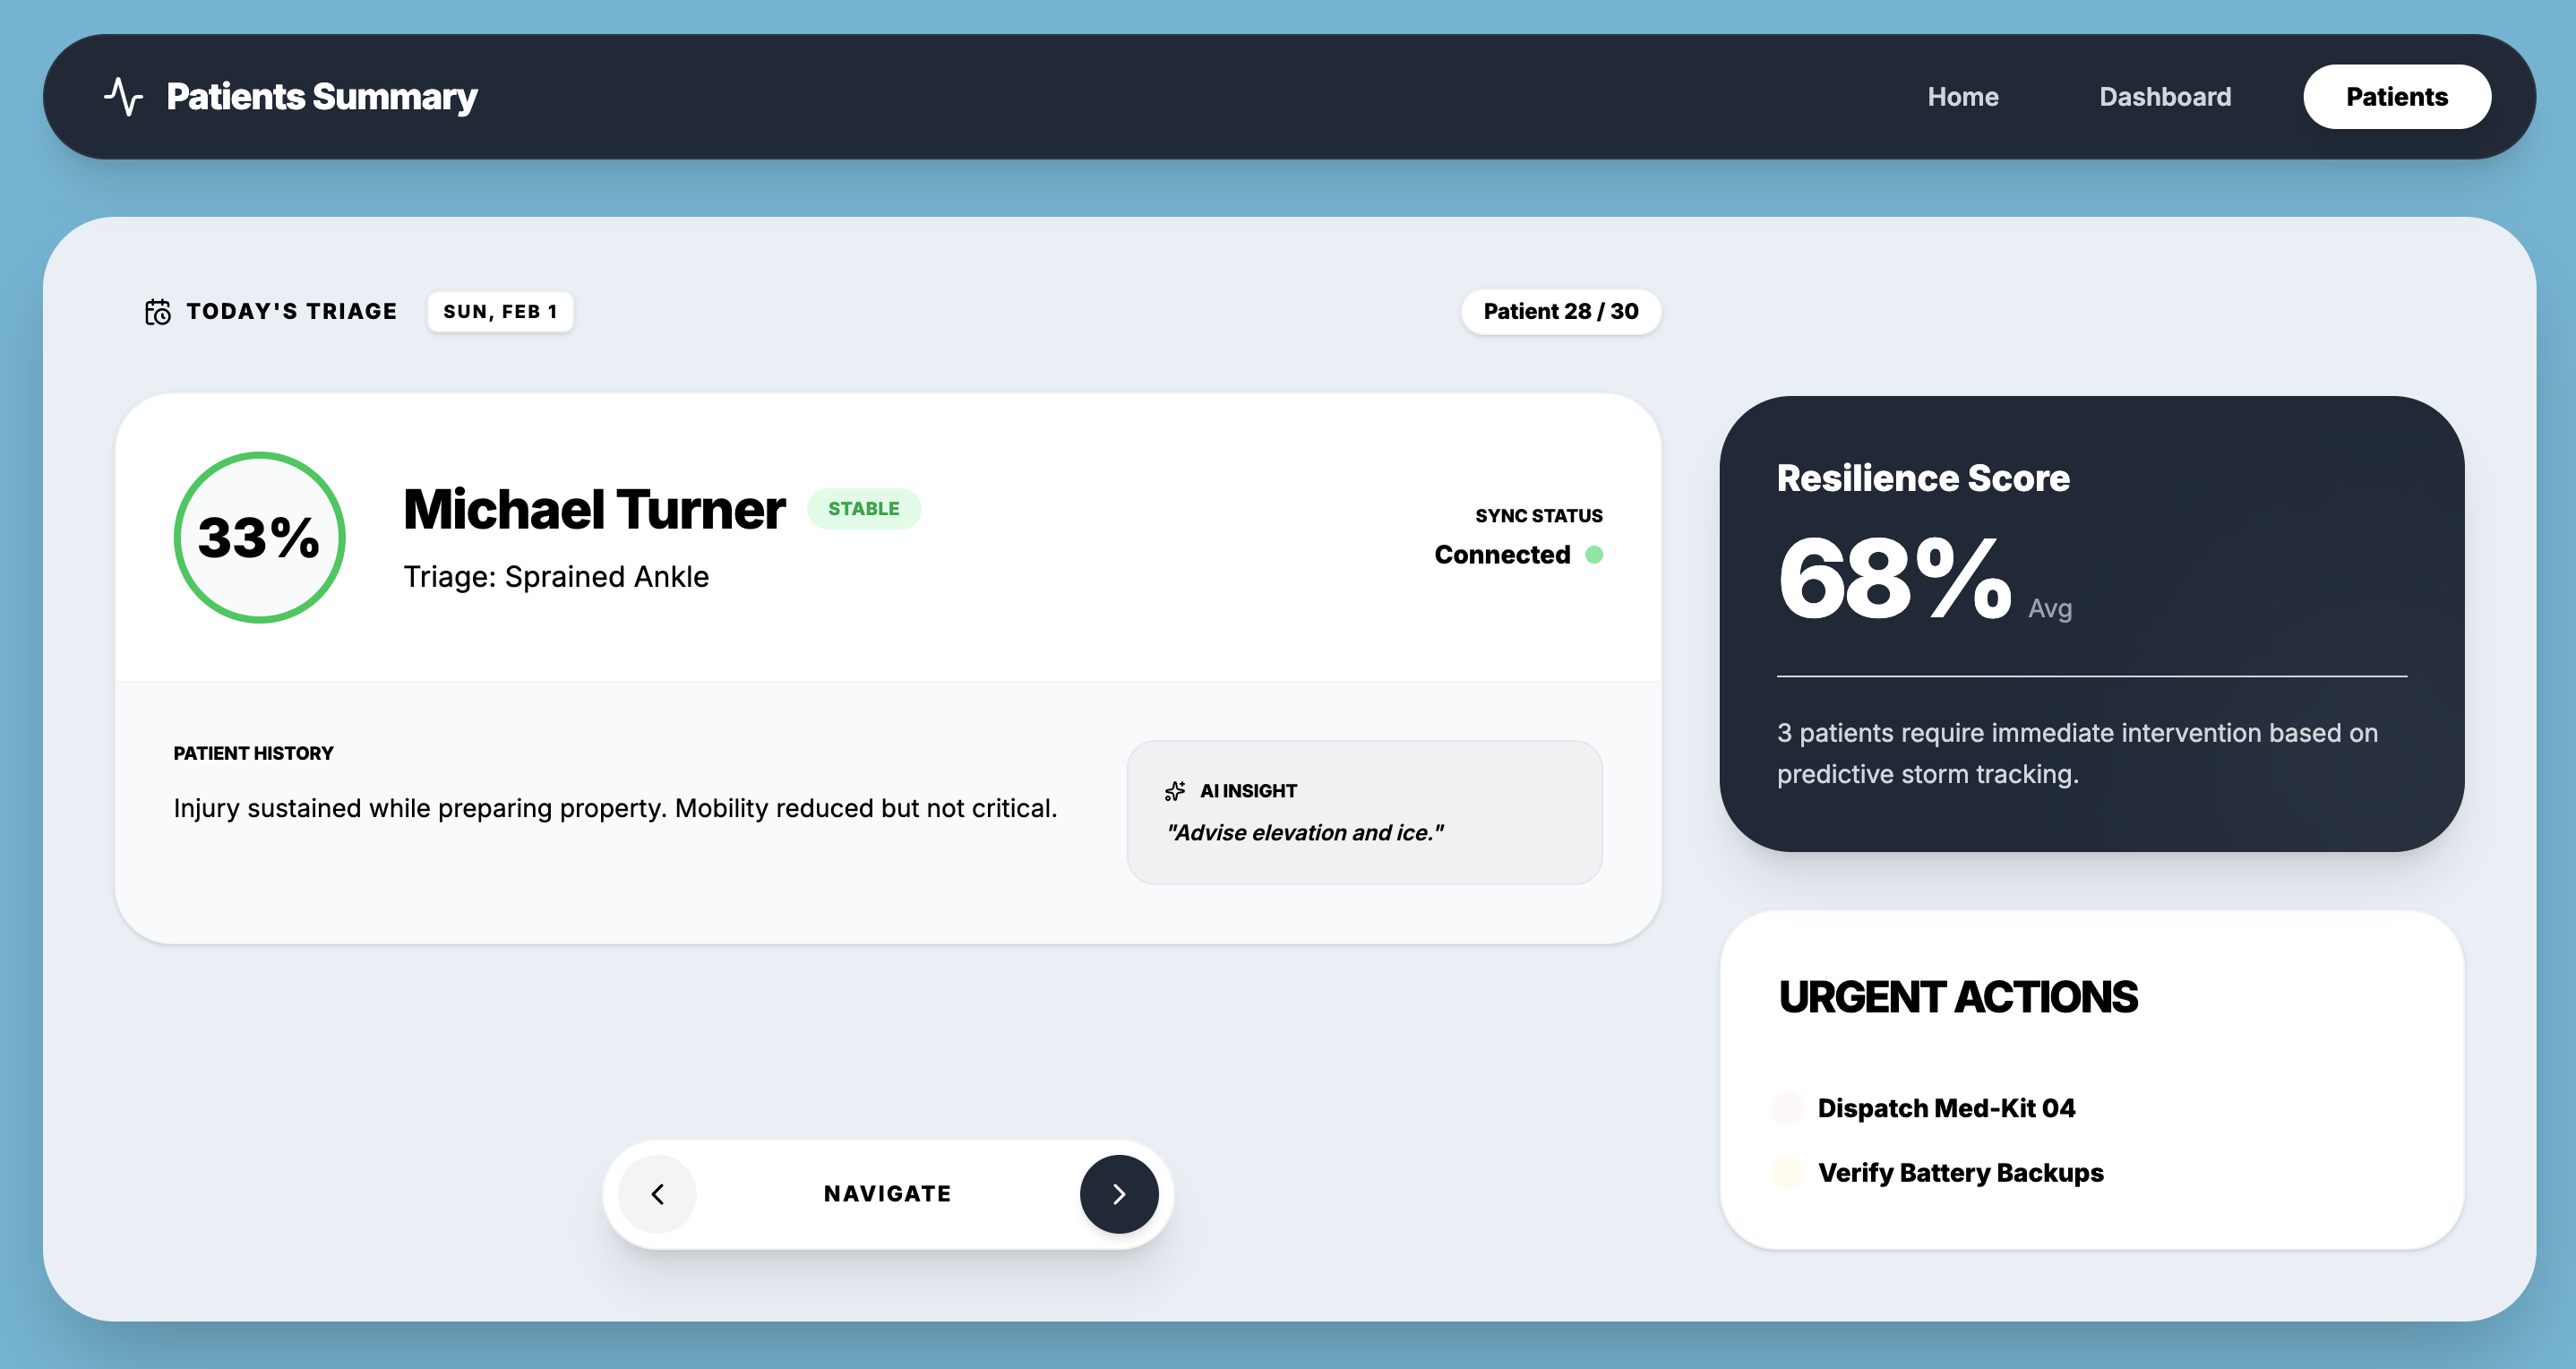The width and height of the screenshot is (2576, 1369).
Task: Click the Patients Summary title
Action: click(322, 97)
